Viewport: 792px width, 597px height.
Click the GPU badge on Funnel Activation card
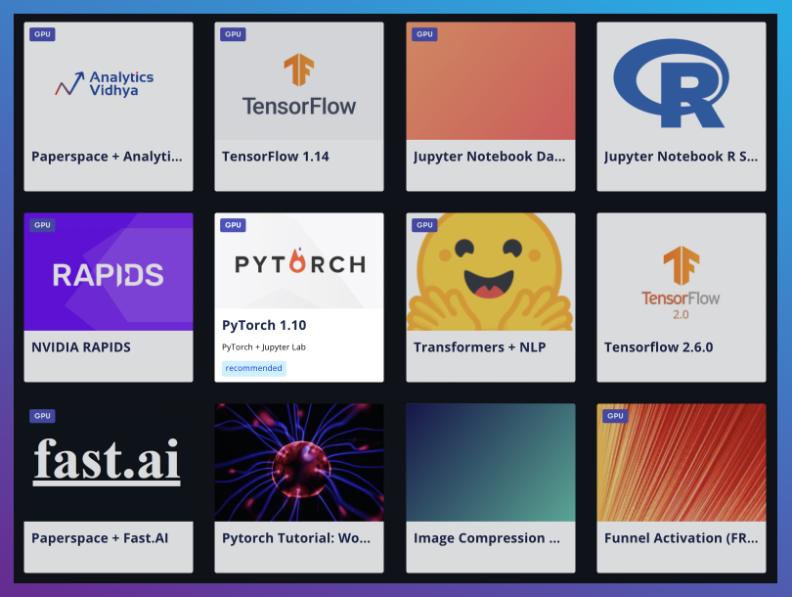pyautogui.click(x=615, y=416)
